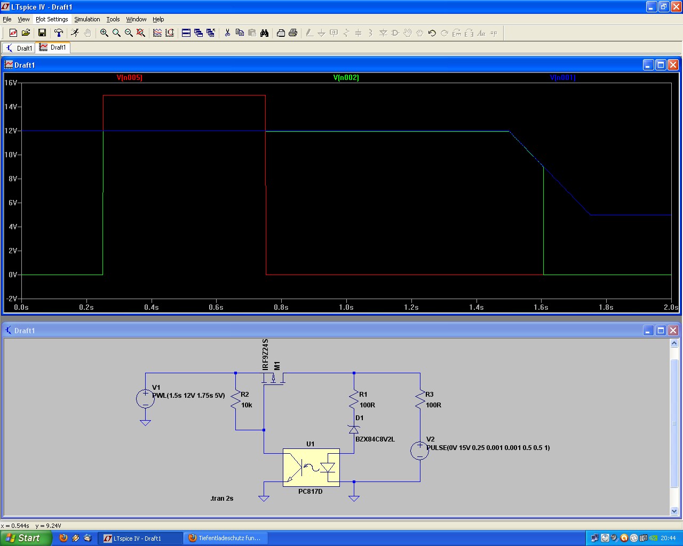Click the blue V(n001) trace label
This screenshot has height=546, width=683.
click(563, 78)
